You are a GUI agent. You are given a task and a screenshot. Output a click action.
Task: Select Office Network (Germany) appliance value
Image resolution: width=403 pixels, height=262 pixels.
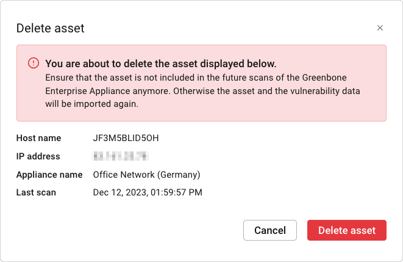coord(146,175)
